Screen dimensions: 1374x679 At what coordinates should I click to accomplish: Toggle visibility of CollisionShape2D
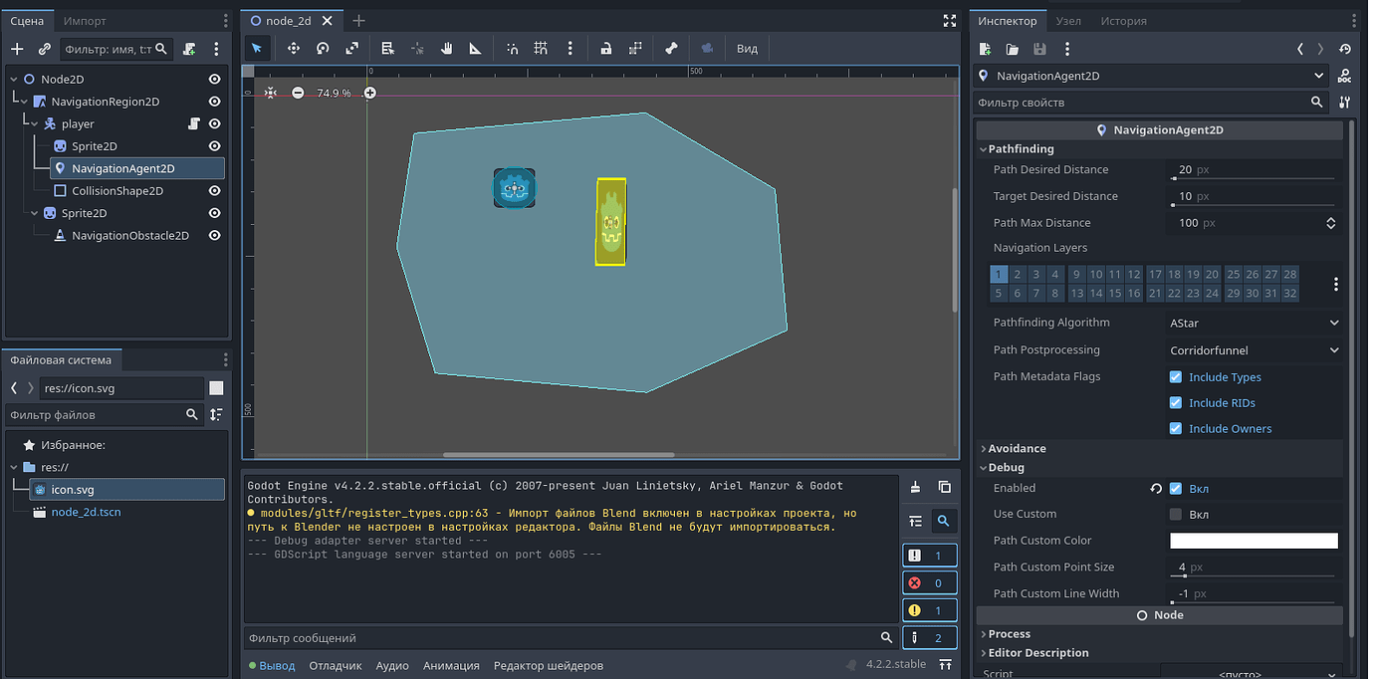214,191
